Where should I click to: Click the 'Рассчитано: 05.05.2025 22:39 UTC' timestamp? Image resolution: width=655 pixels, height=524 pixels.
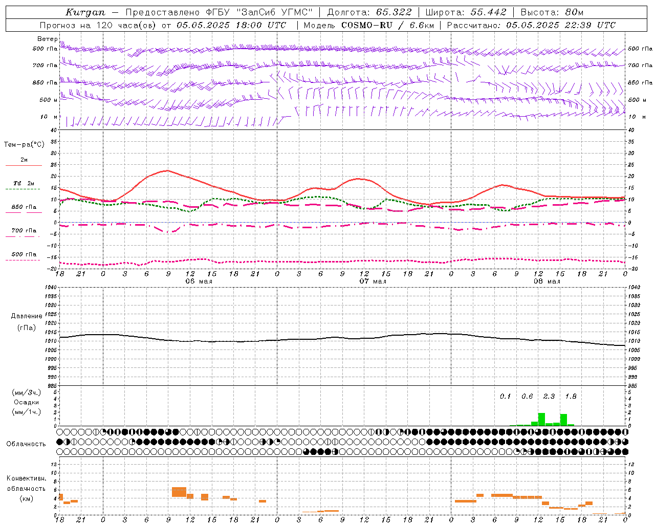click(531, 25)
